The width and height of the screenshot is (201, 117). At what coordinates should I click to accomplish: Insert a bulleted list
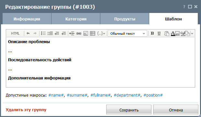coord(43,33)
